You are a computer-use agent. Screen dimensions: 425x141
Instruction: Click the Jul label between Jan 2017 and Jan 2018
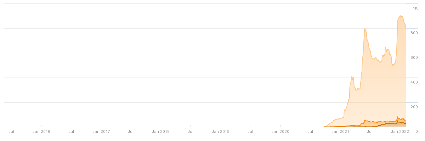[131, 131]
